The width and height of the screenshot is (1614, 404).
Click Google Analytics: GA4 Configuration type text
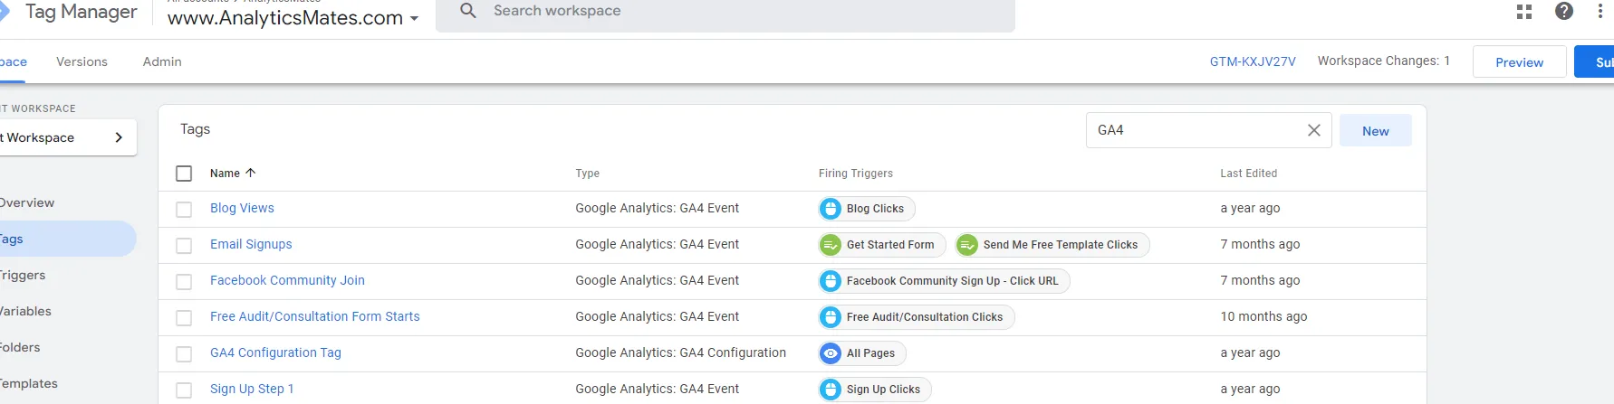pyautogui.click(x=680, y=352)
